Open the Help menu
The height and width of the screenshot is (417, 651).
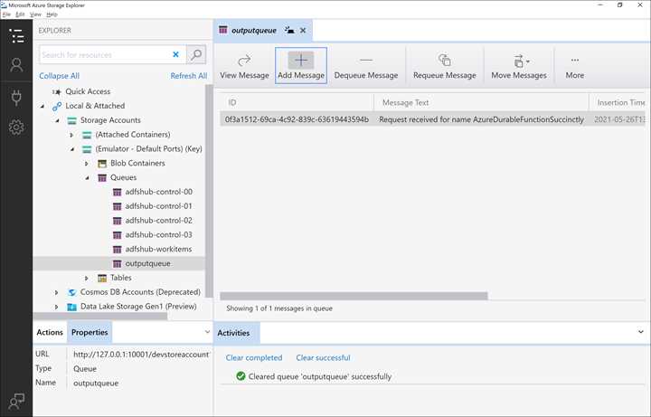click(52, 14)
